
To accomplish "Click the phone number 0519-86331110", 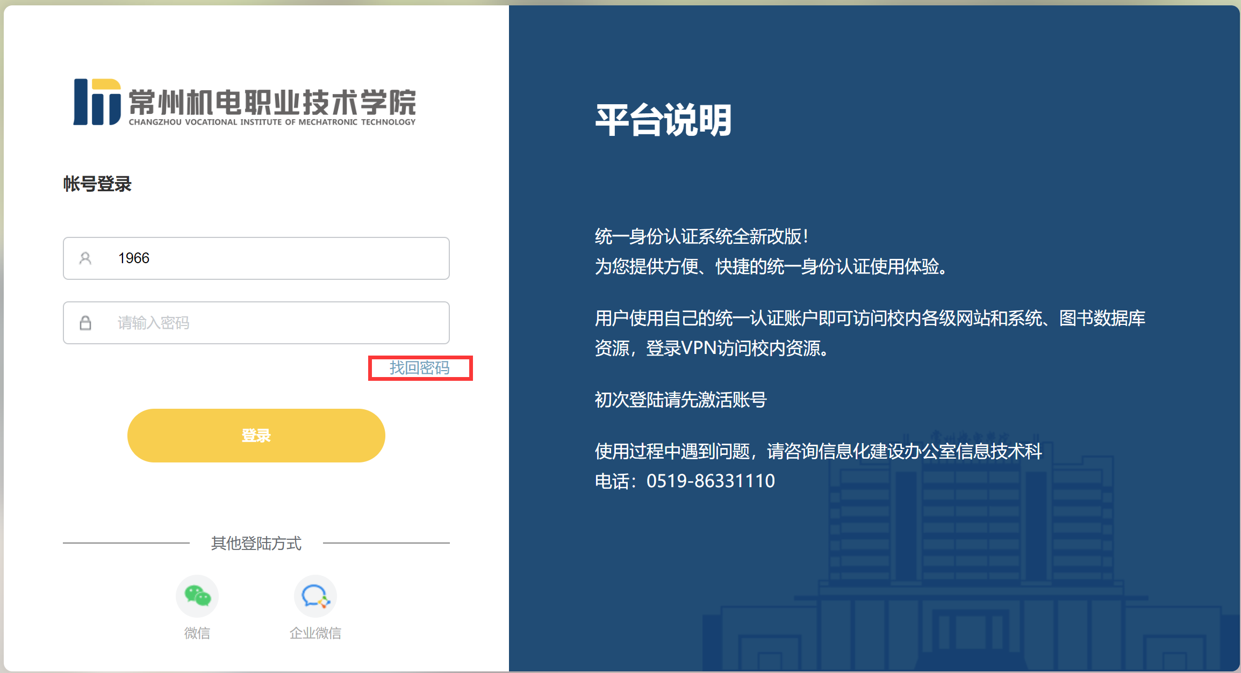I will point(711,481).
